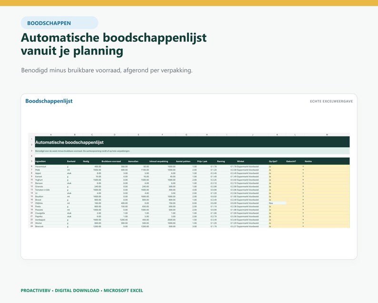
Task: Open Gekocht dropdown in Havermout row
Action: click(x=303, y=167)
